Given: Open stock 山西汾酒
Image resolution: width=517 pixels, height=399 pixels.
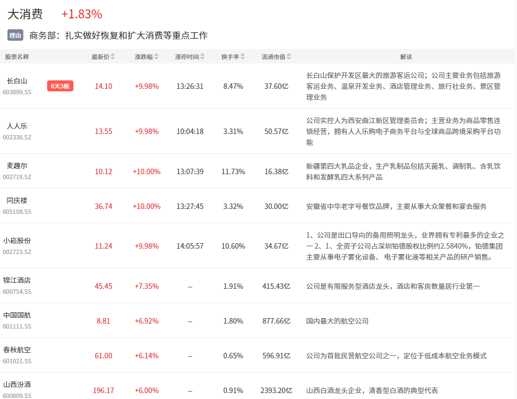Looking at the screenshot, I should (x=17, y=385).
